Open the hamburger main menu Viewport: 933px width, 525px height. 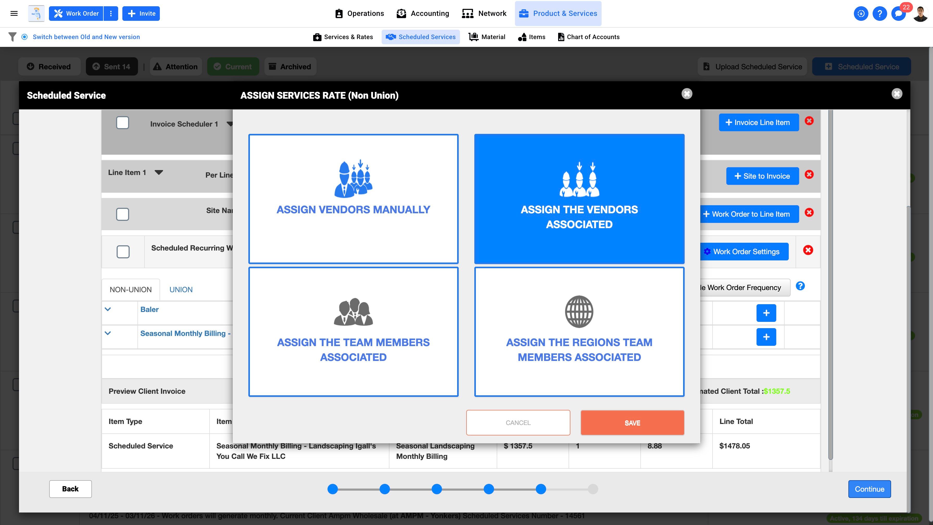pos(14,13)
